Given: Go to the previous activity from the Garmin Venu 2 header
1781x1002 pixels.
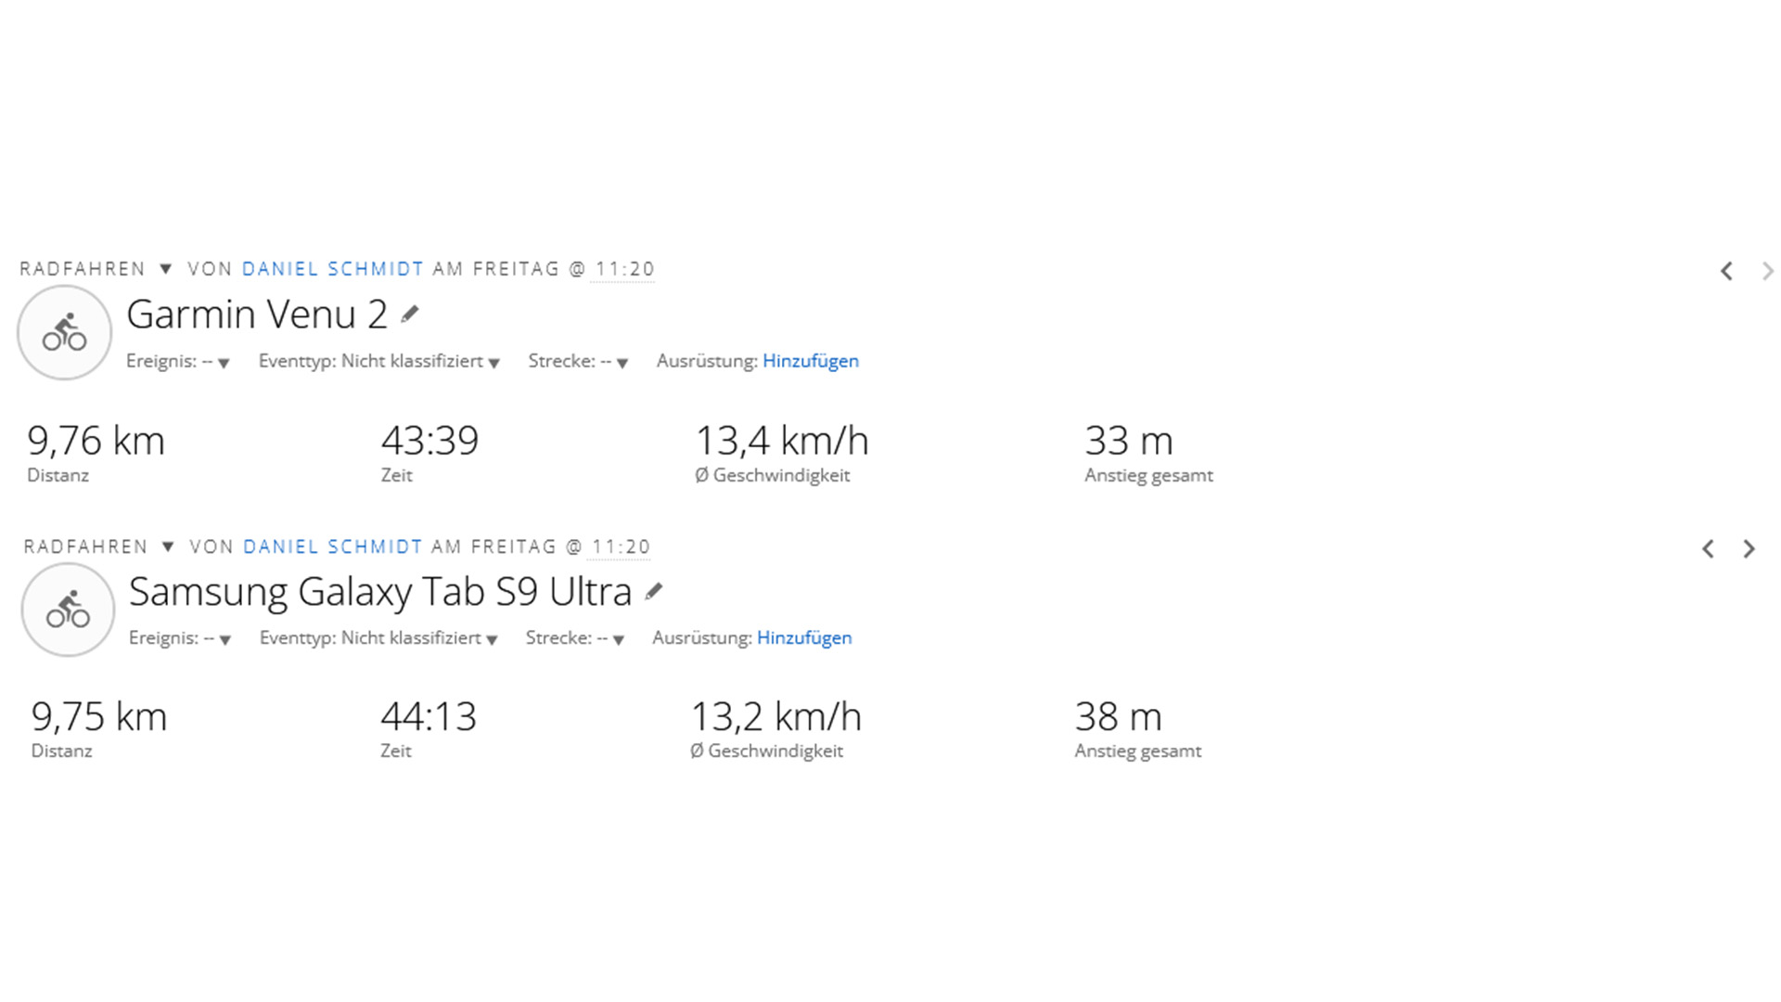Looking at the screenshot, I should pyautogui.click(x=1726, y=271).
